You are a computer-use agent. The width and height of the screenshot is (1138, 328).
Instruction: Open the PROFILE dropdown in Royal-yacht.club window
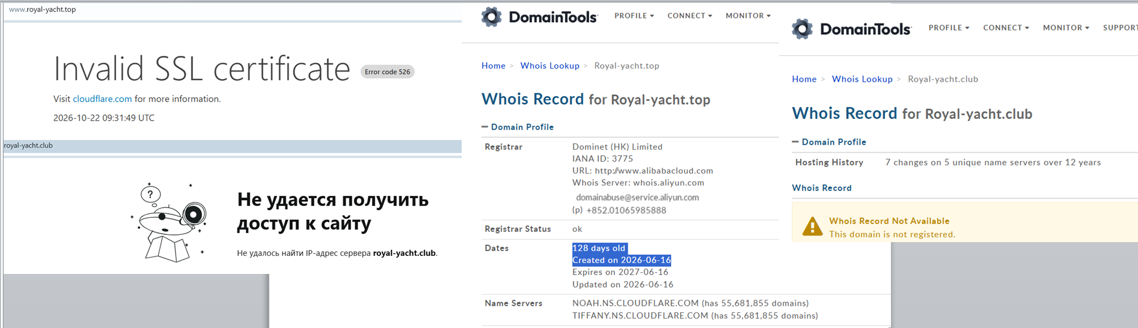(949, 28)
